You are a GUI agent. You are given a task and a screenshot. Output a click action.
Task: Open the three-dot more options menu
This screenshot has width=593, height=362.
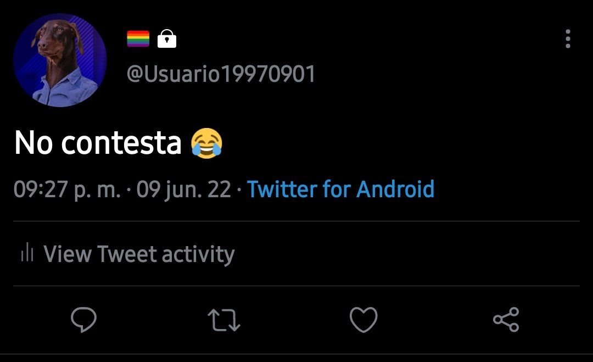(568, 38)
